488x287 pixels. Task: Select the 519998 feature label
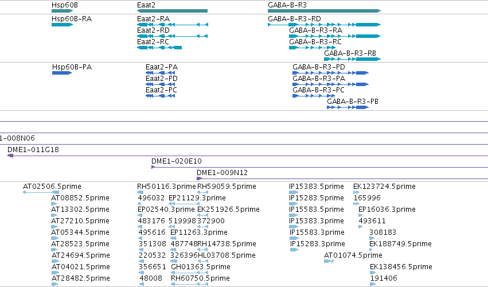[x=182, y=221]
